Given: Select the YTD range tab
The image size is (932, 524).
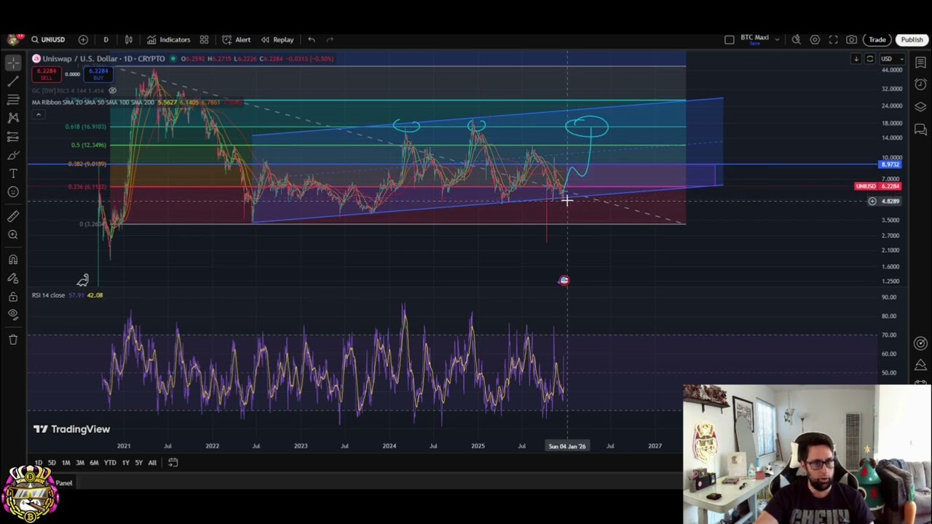Looking at the screenshot, I should coord(110,463).
